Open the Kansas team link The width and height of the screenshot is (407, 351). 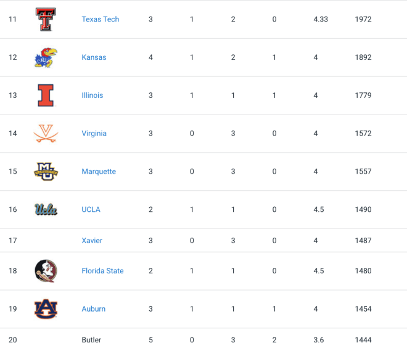coord(94,57)
